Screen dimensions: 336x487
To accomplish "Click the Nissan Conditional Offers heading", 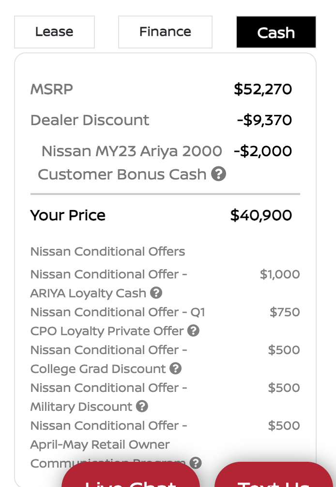I will tap(107, 252).
